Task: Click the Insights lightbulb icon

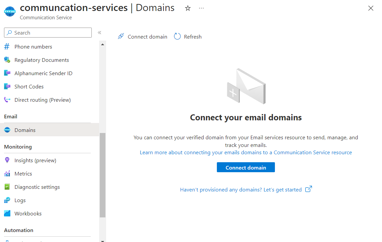Action: (7, 160)
